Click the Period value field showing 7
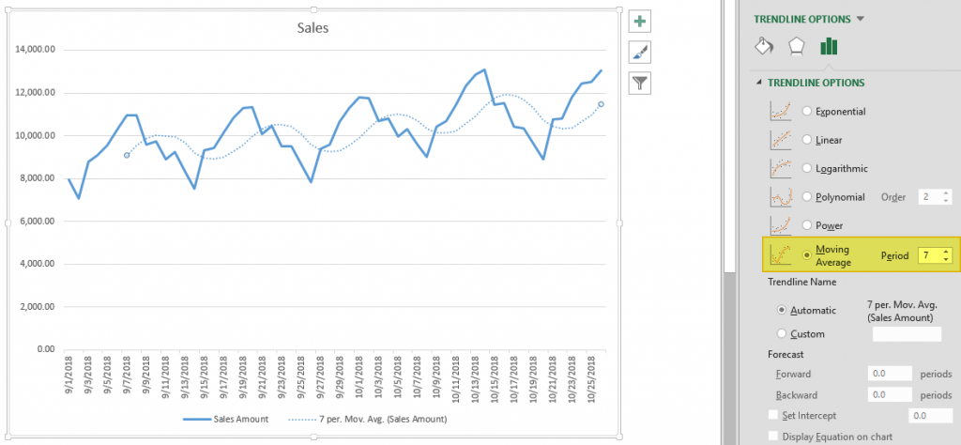Image resolution: width=961 pixels, height=445 pixels. [930, 255]
